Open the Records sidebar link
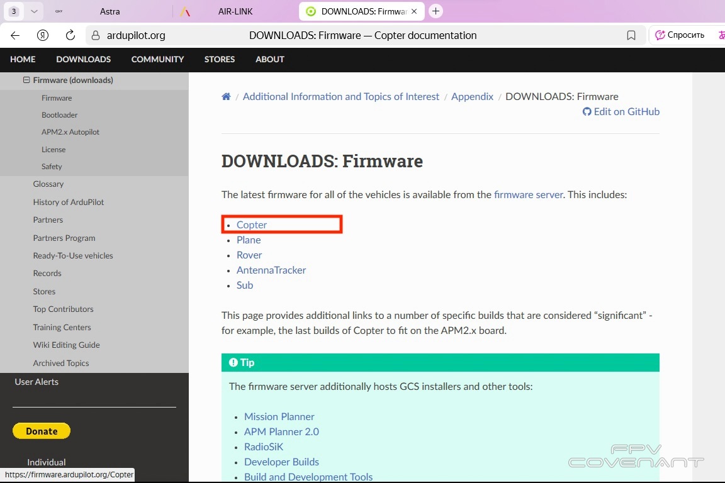The width and height of the screenshot is (725, 483). (x=47, y=273)
